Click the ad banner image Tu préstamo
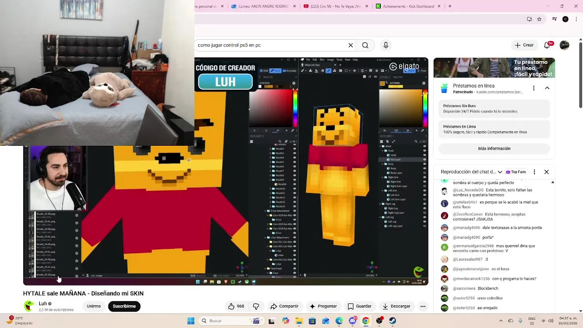 (x=494, y=68)
